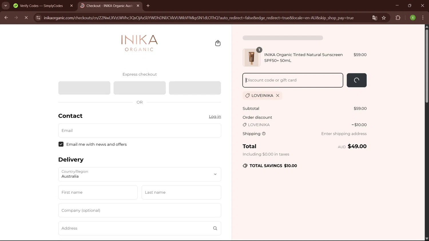Click the Total $49.00 amount
The width and height of the screenshot is (429, 241).
(x=357, y=146)
